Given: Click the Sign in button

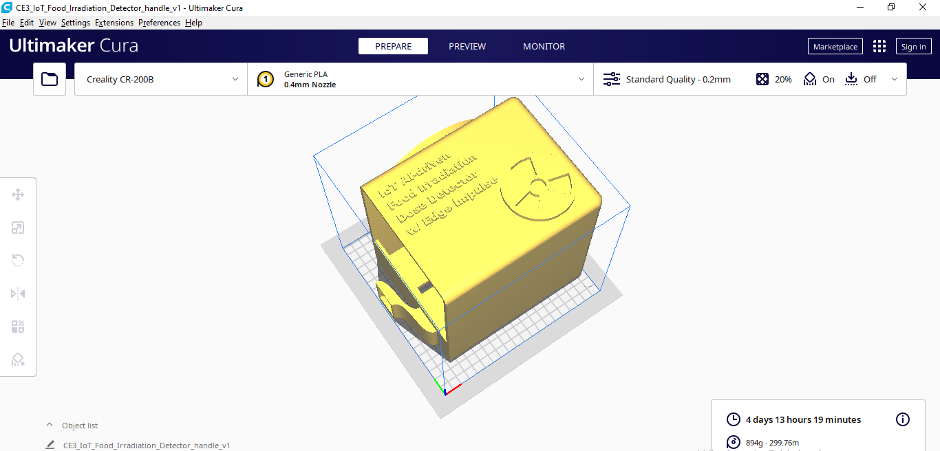Looking at the screenshot, I should [913, 46].
